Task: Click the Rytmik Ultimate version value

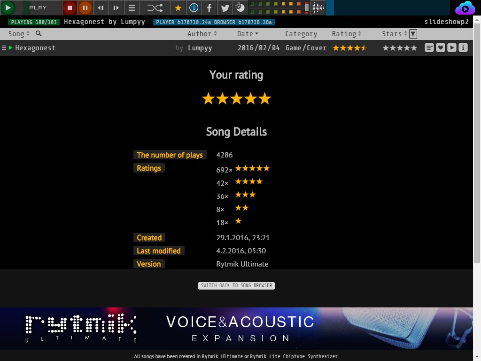Action: (x=242, y=264)
